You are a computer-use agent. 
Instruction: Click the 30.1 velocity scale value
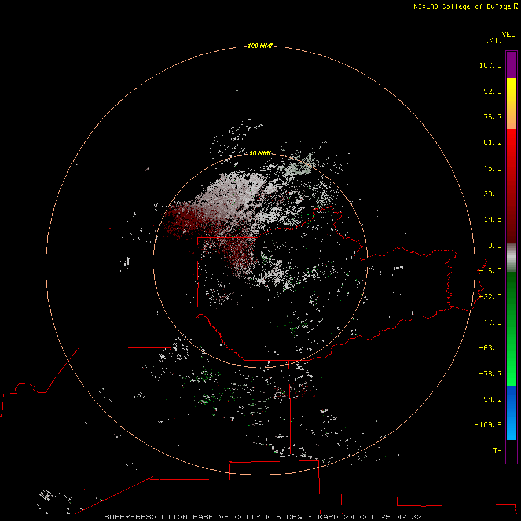[x=493, y=194]
